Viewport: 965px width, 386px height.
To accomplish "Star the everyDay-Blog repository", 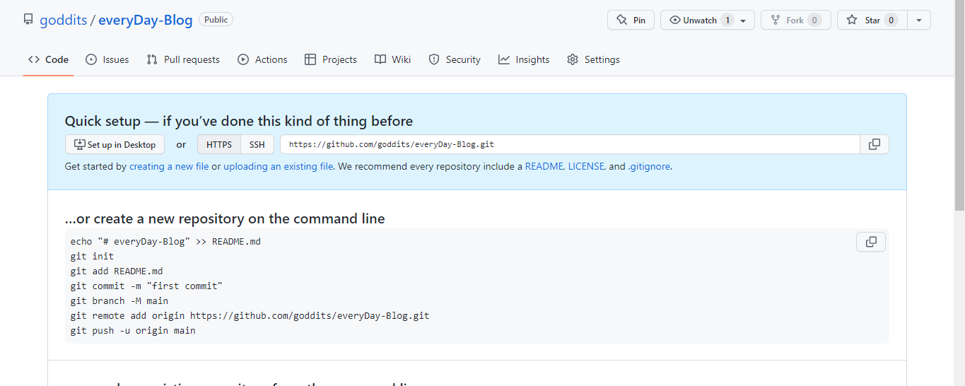I will point(871,20).
